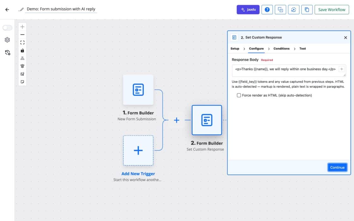Click the Set Custom Response panel header icon
Screen dimensions: 354x221
click(234, 38)
